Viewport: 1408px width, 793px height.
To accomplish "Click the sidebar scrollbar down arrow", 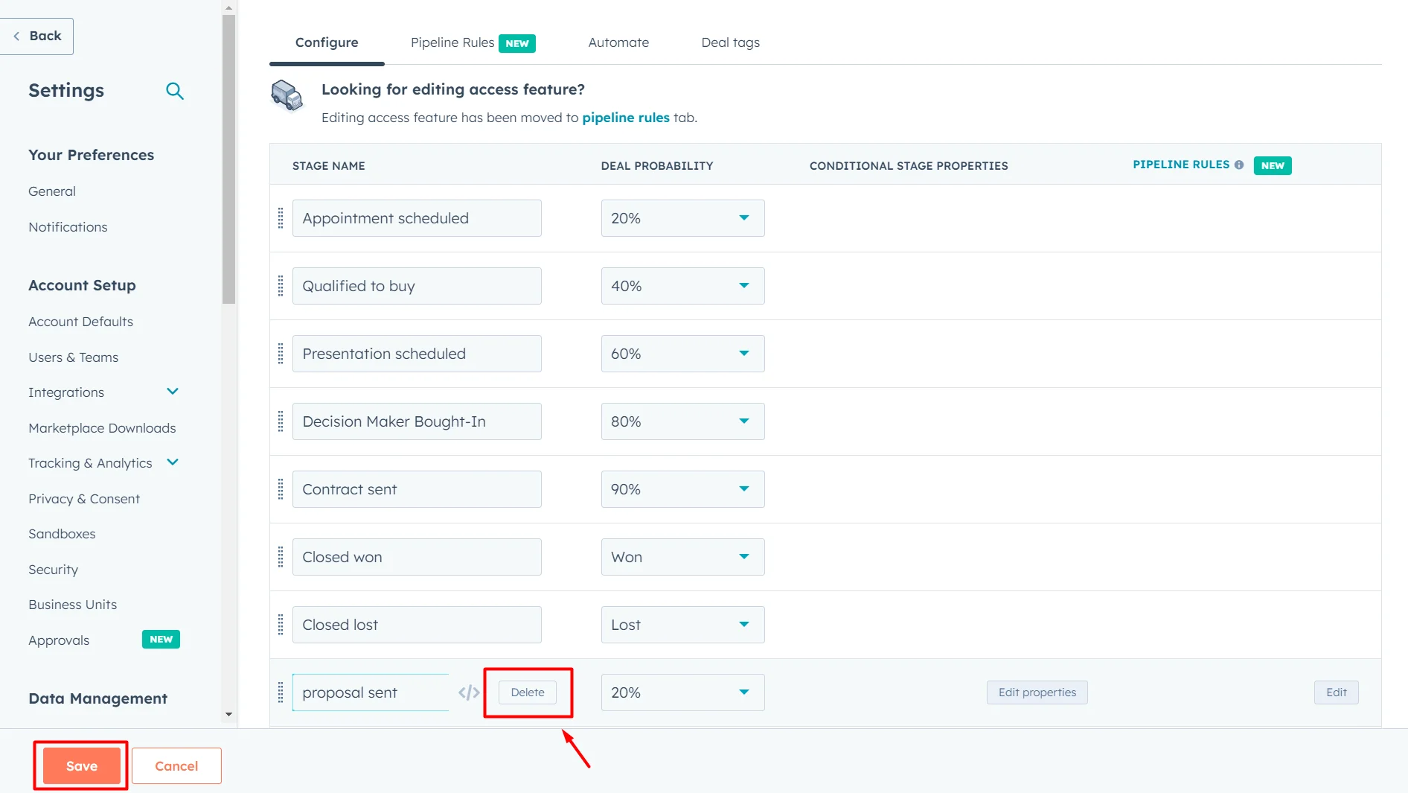I will point(228,714).
